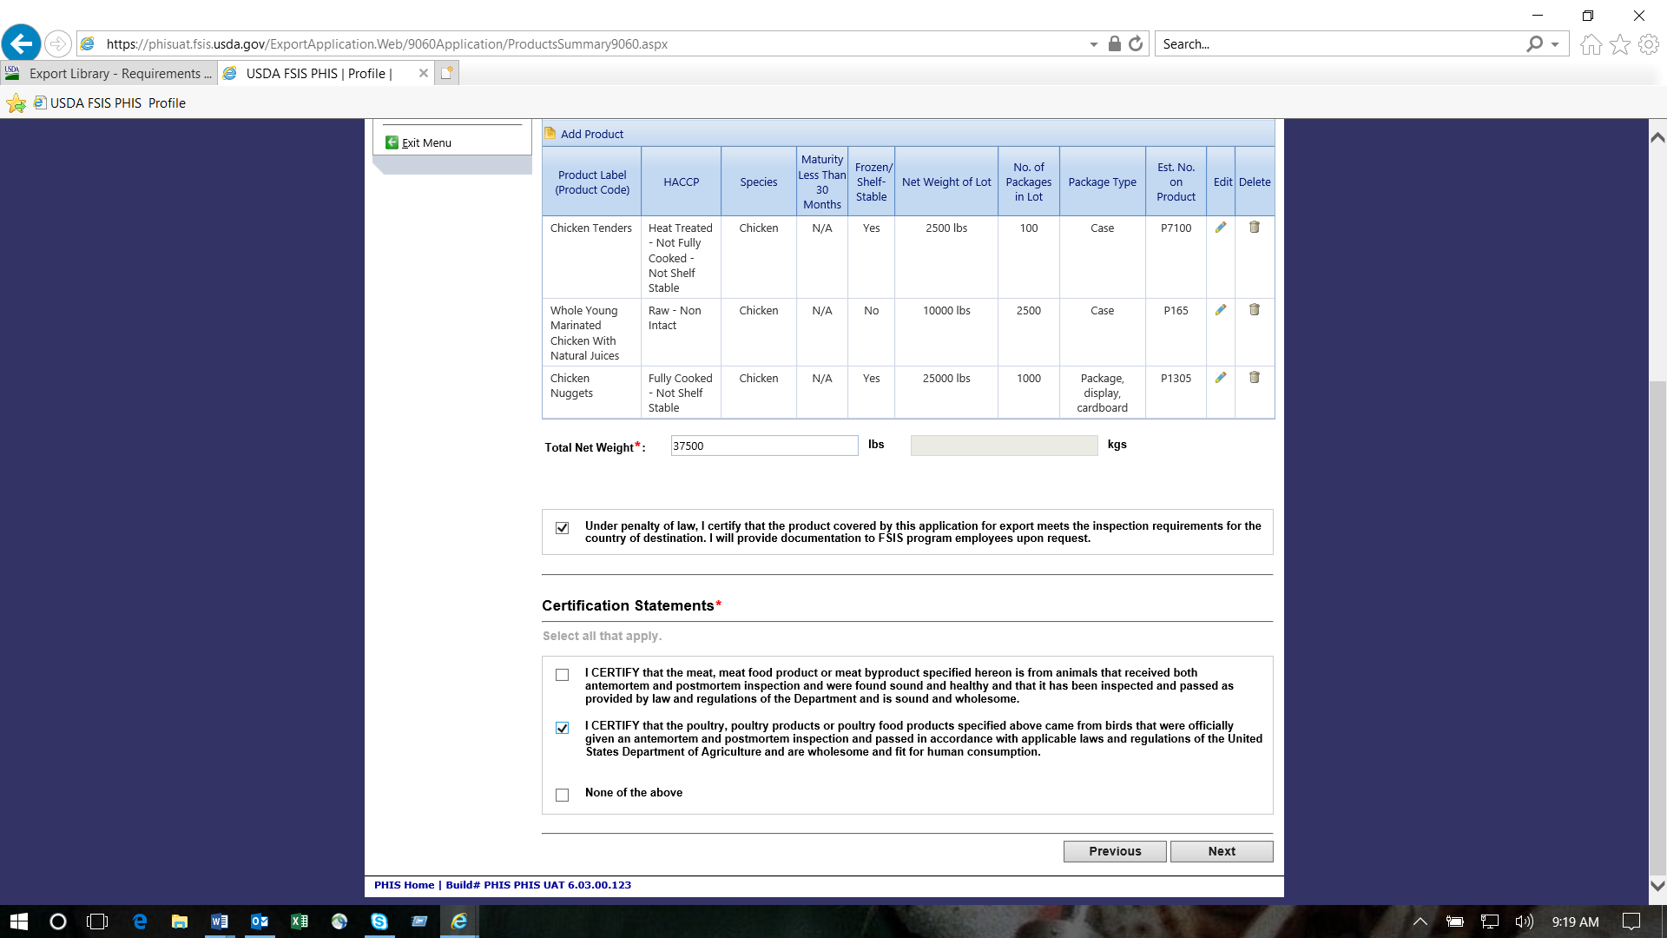The image size is (1667, 938).
Task: Delete the Chicken Nuggets product row
Action: coord(1254,378)
